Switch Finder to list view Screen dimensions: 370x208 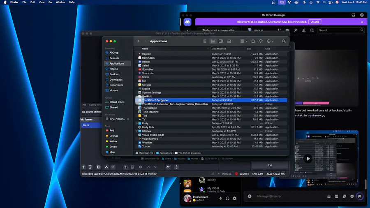pos(213,41)
